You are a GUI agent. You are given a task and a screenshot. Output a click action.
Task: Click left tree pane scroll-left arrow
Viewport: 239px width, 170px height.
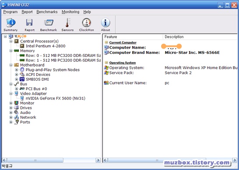(x=4, y=160)
